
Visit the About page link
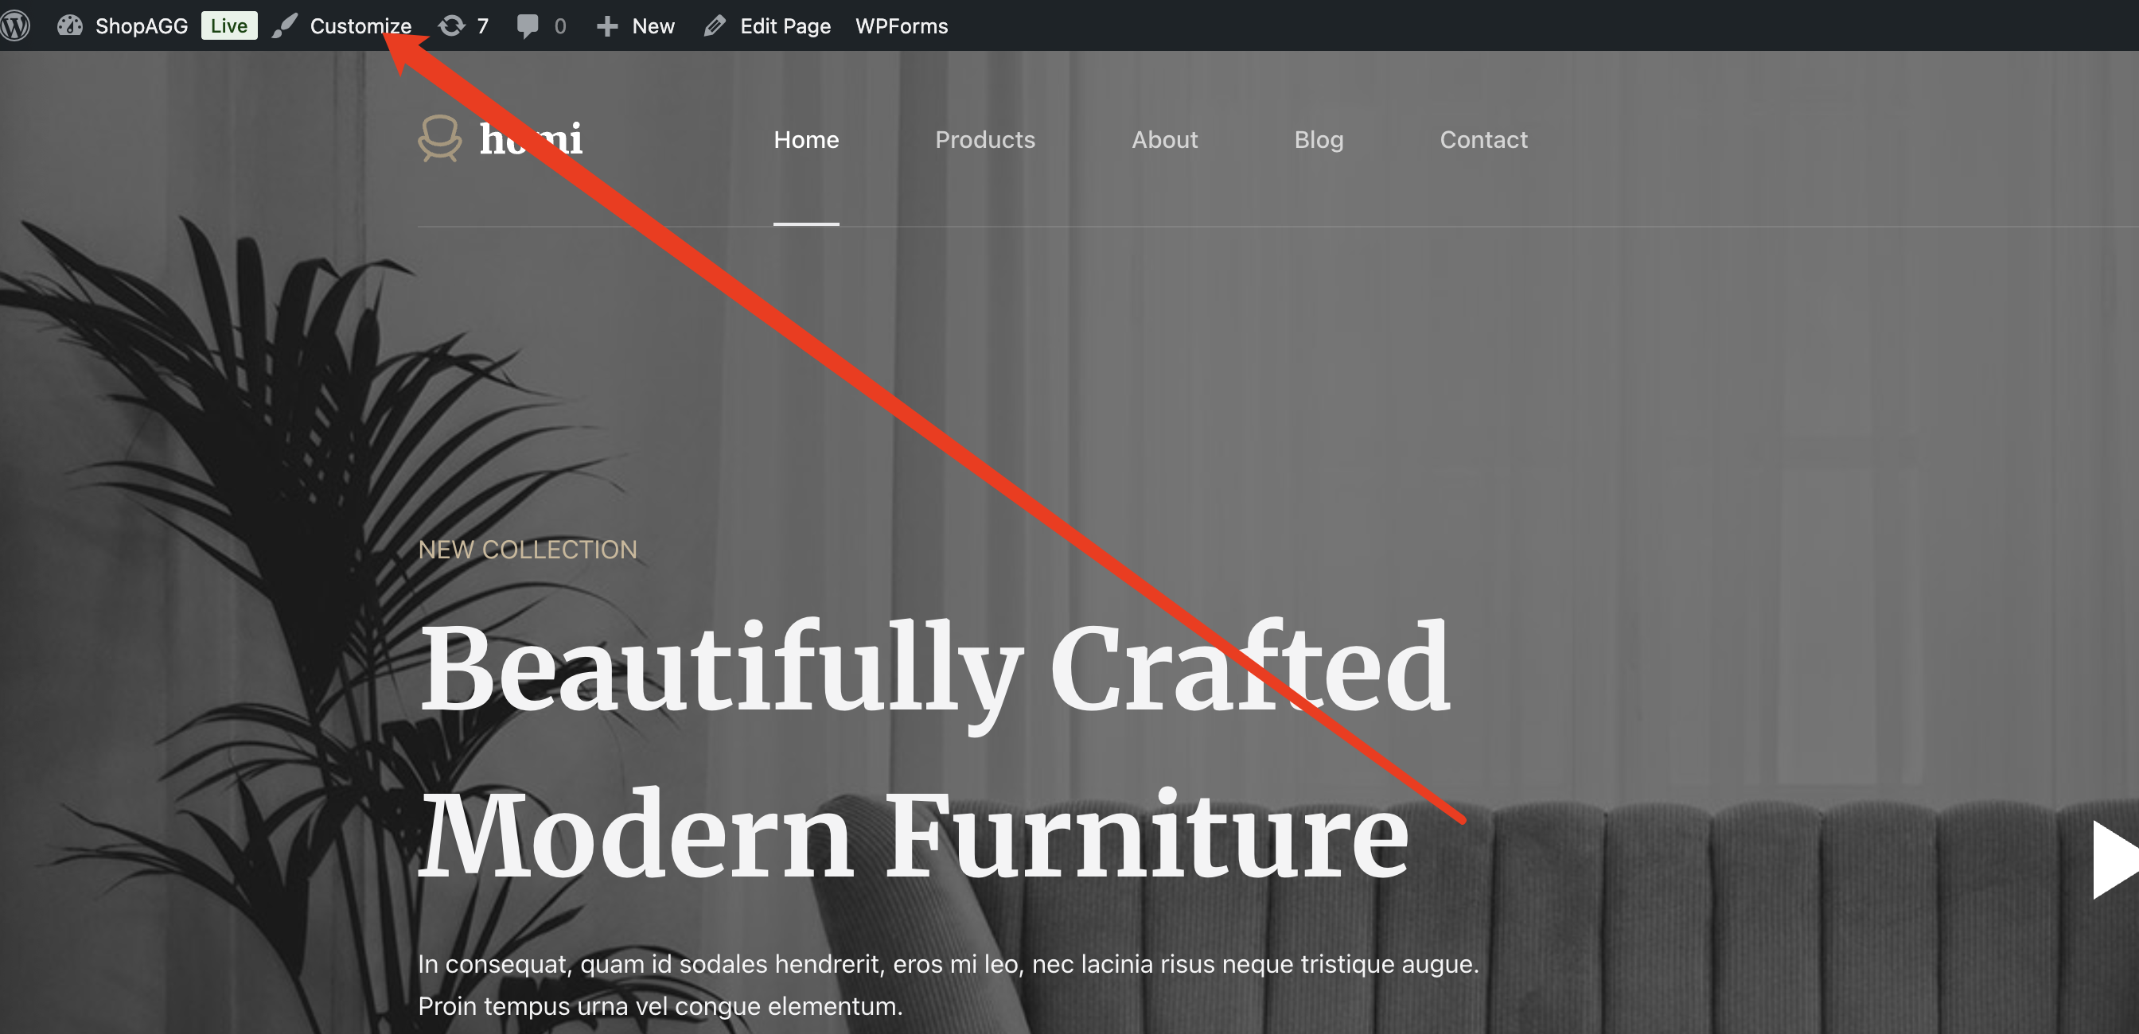[x=1164, y=139]
